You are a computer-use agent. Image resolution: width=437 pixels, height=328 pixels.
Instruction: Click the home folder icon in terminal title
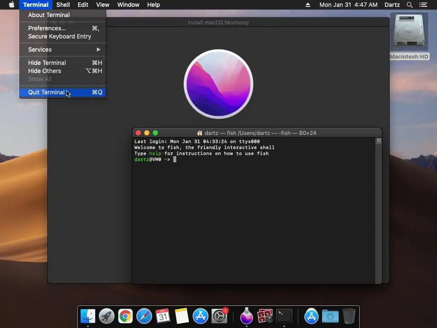tap(200, 133)
